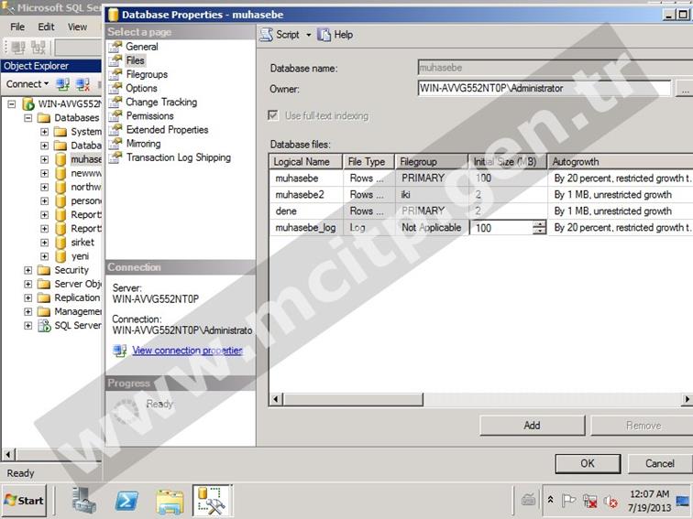Click the Filegroup column header
The image size is (693, 519).
point(432,161)
